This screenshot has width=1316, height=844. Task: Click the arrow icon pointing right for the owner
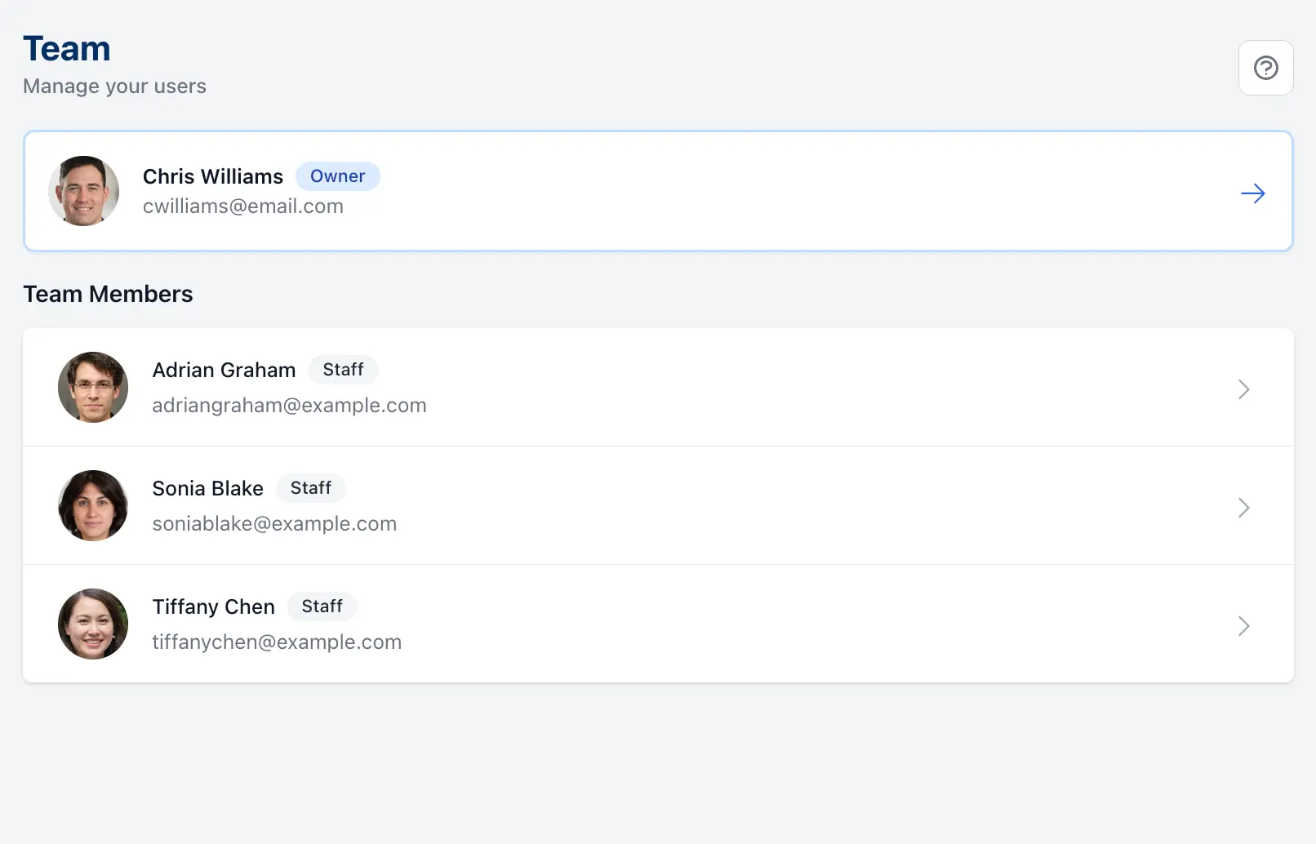coord(1253,193)
